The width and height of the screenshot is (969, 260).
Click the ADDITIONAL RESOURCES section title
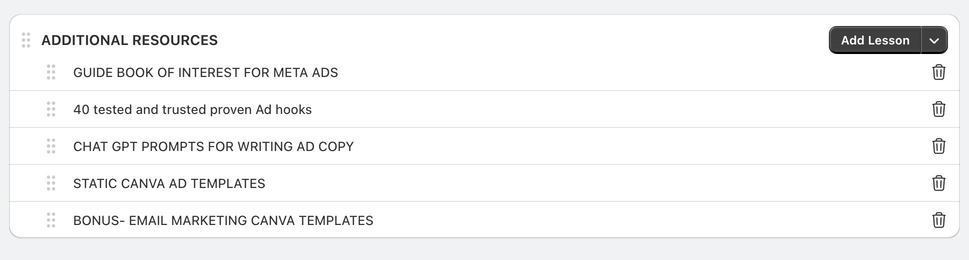point(130,40)
